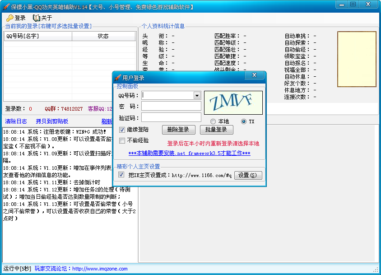Expand the QQ号码 combo box dropdown
Image resolution: width=381 pixels, height=275 pixels.
[197, 96]
